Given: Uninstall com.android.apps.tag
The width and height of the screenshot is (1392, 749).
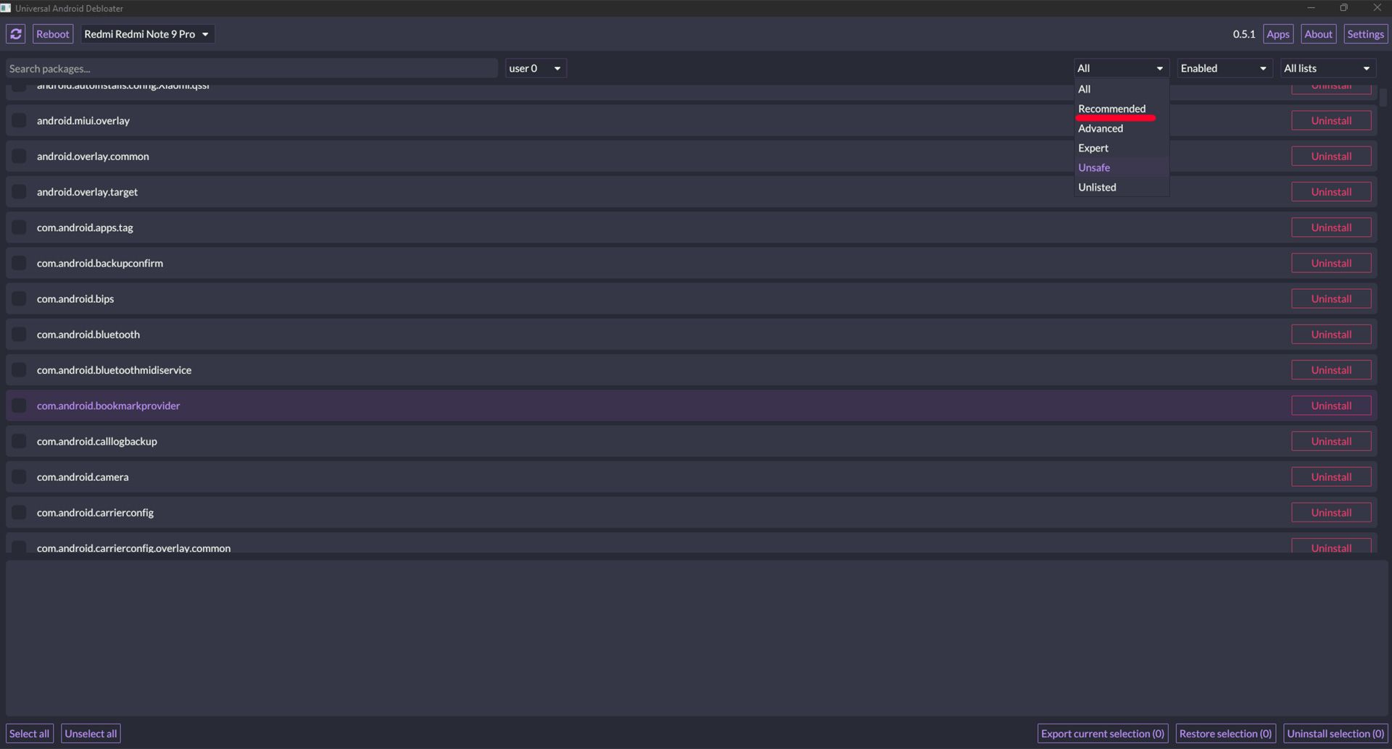Looking at the screenshot, I should 1331,227.
